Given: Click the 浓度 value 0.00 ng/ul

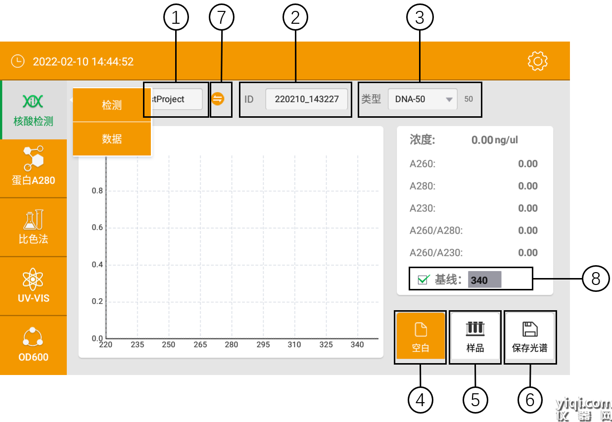Looking at the screenshot, I should pyautogui.click(x=495, y=140).
